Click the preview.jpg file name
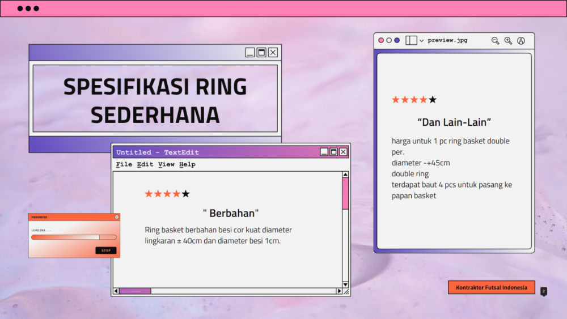This screenshot has height=319, width=567. [x=448, y=40]
